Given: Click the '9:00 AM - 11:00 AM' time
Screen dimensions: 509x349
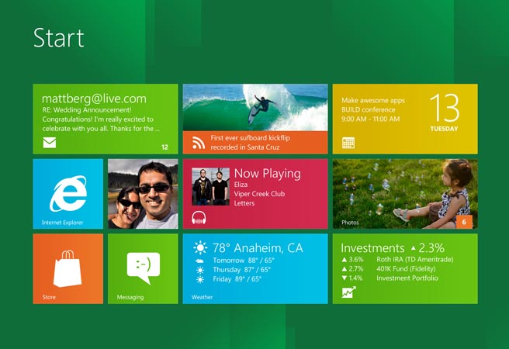Looking at the screenshot, I should click(370, 119).
